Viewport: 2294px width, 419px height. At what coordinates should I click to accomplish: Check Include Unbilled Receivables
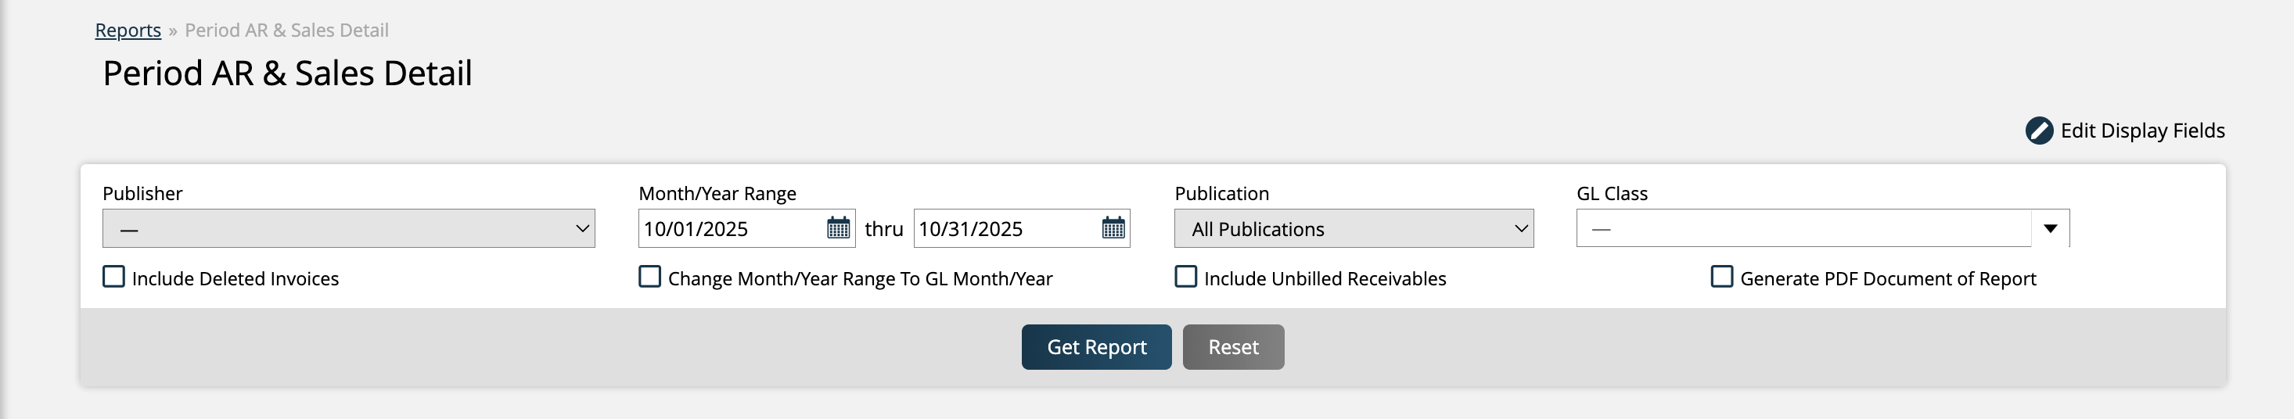pos(1186,278)
